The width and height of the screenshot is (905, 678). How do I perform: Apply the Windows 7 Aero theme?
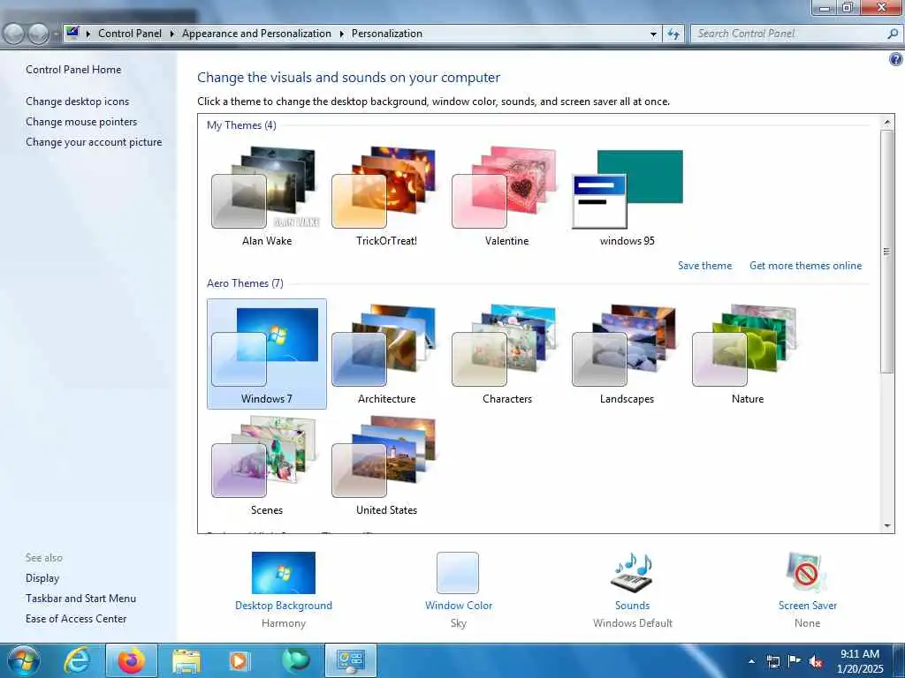pos(267,353)
